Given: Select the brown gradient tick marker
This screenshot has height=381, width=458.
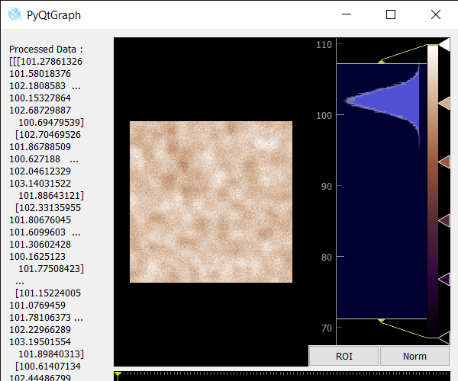Looking at the screenshot, I should pyautogui.click(x=444, y=161).
